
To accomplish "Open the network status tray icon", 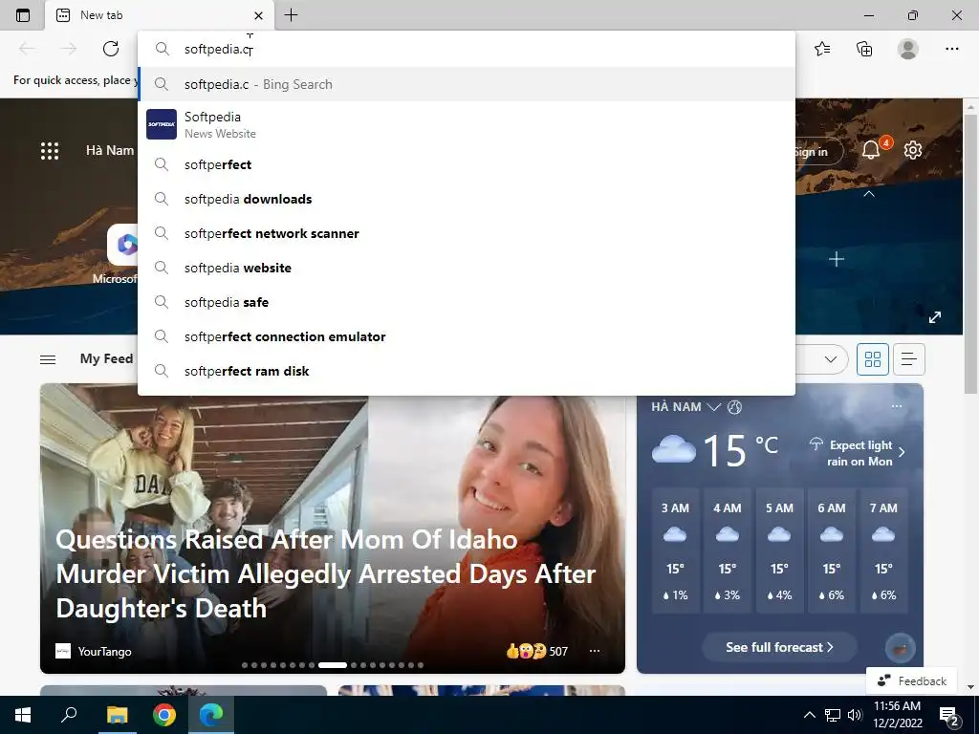I will pyautogui.click(x=833, y=715).
